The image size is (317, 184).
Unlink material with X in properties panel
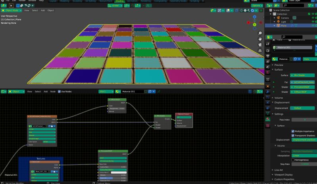click(x=299, y=59)
